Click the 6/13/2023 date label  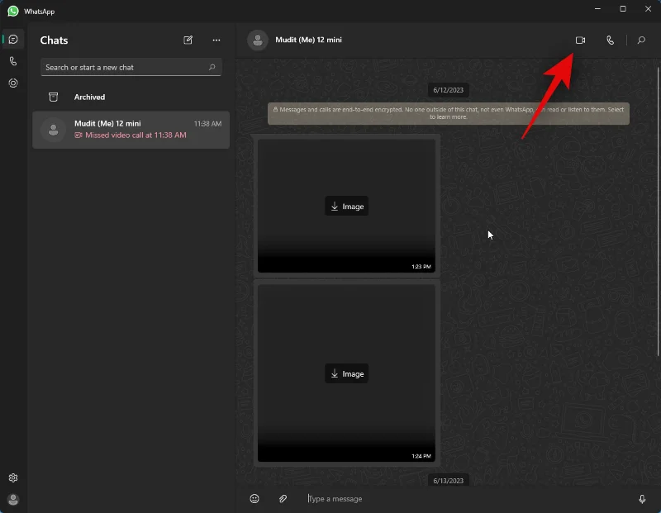[x=448, y=481]
